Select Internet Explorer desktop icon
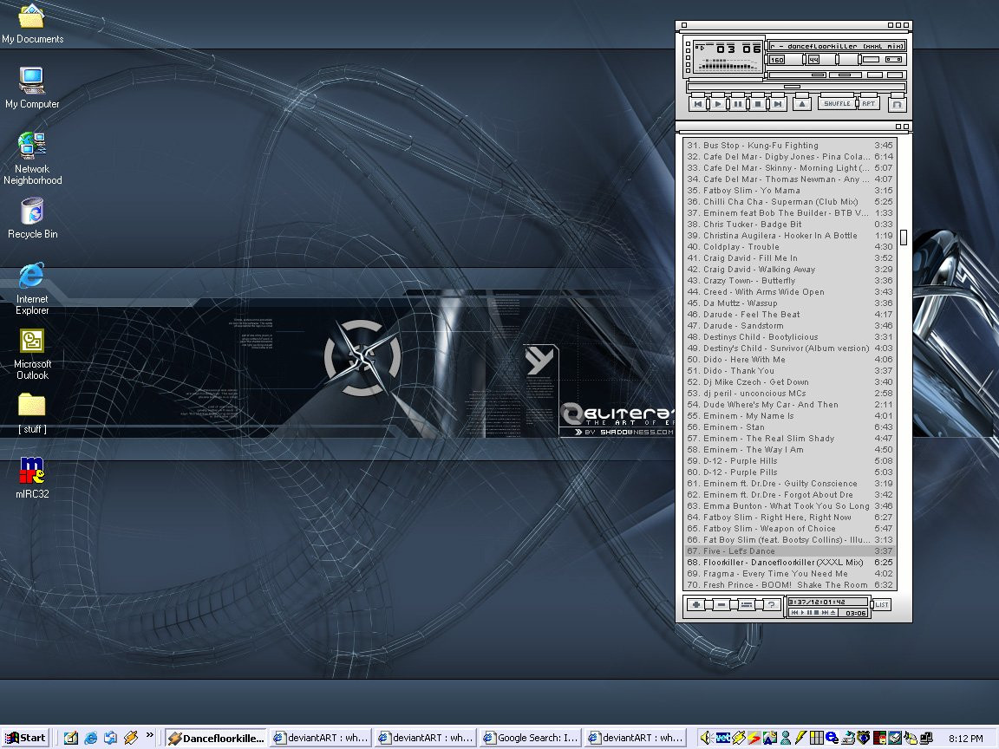This screenshot has width=999, height=749. [x=32, y=289]
